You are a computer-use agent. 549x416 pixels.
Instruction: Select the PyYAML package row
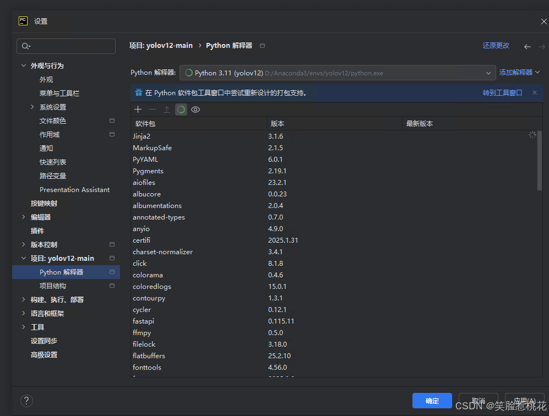click(x=334, y=159)
